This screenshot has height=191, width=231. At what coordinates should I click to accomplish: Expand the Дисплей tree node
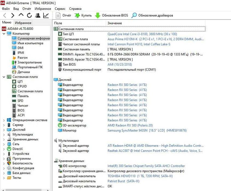click(4, 130)
